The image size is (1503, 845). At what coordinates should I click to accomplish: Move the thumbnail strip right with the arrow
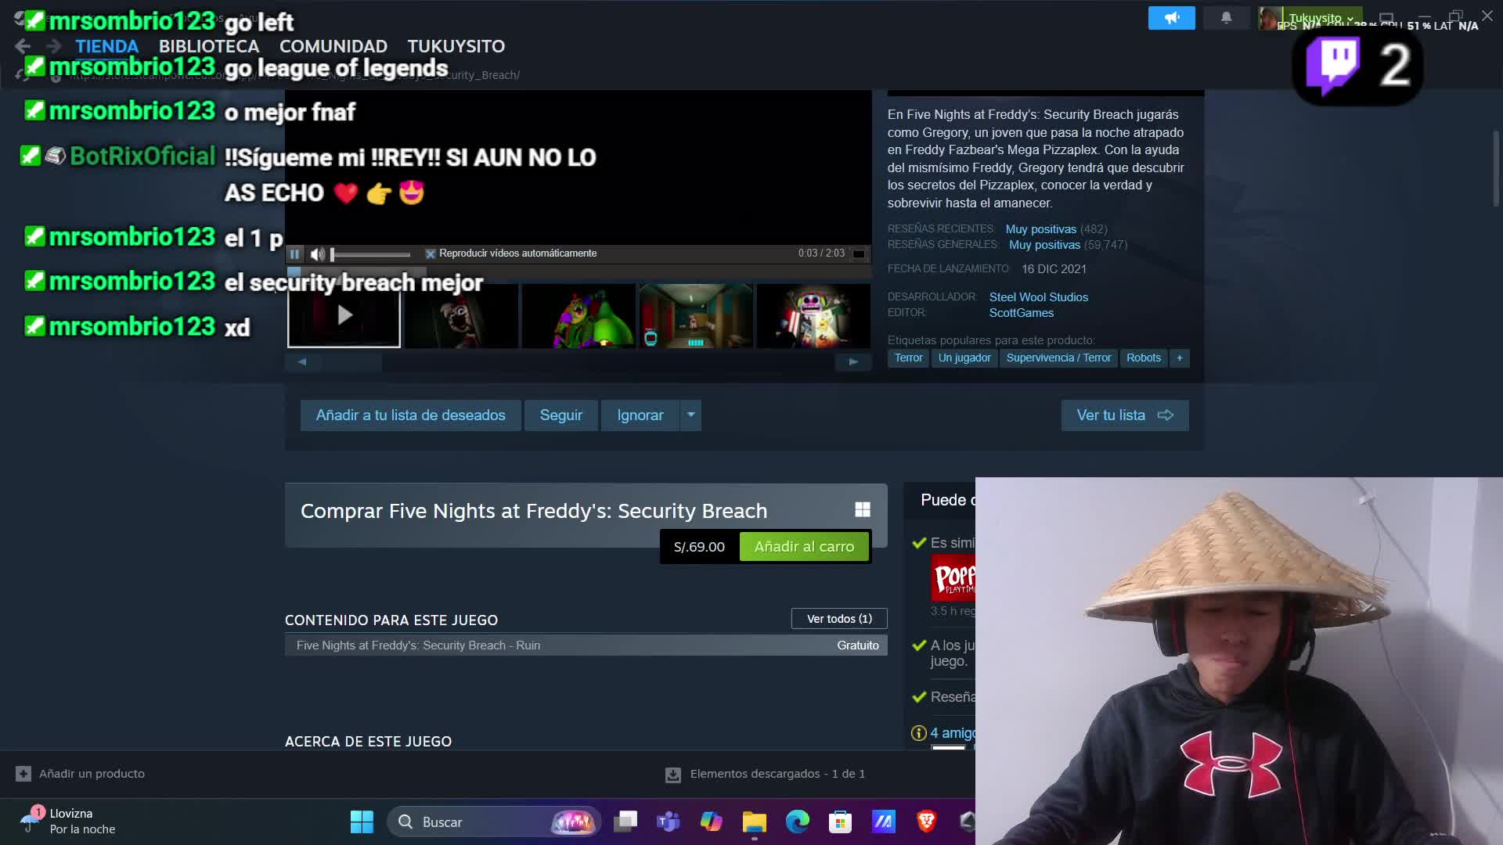[x=853, y=361]
